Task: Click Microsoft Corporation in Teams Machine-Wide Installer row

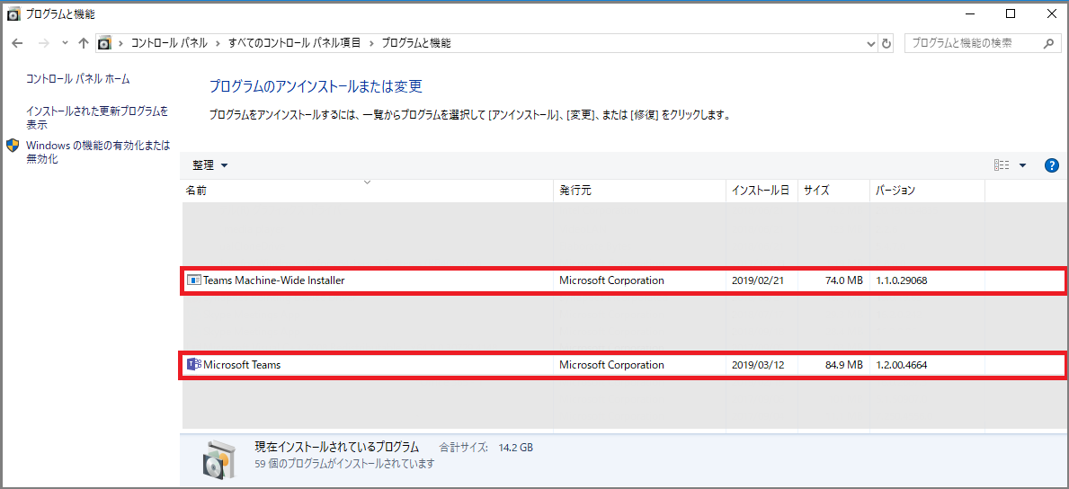Action: [x=611, y=280]
